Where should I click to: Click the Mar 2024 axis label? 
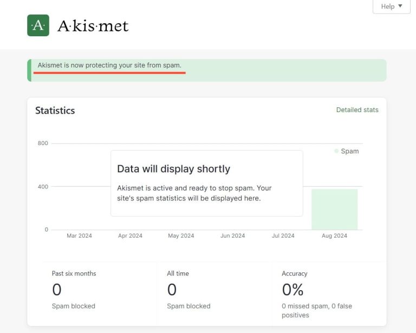pos(79,236)
